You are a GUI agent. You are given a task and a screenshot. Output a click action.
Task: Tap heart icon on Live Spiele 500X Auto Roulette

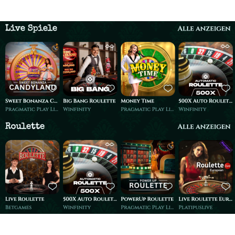point(226,88)
